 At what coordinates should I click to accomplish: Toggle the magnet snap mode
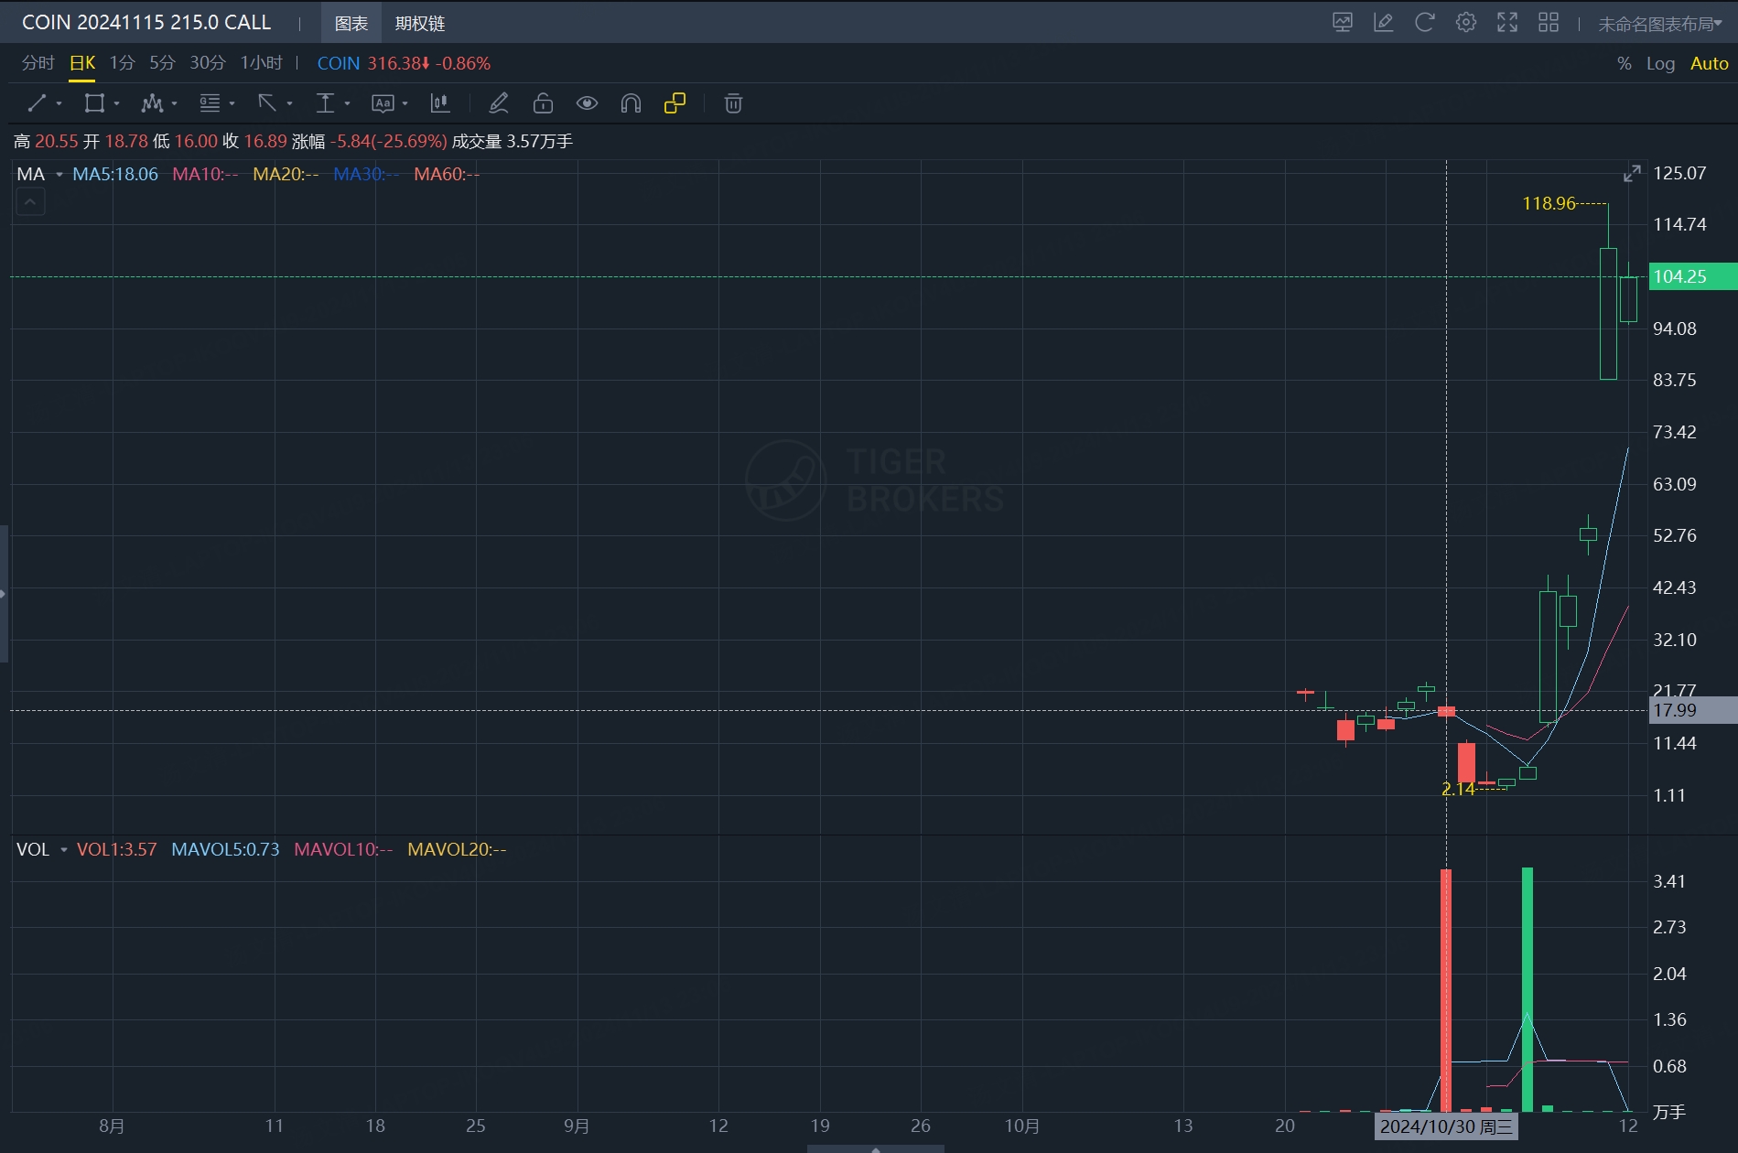pos(631,103)
